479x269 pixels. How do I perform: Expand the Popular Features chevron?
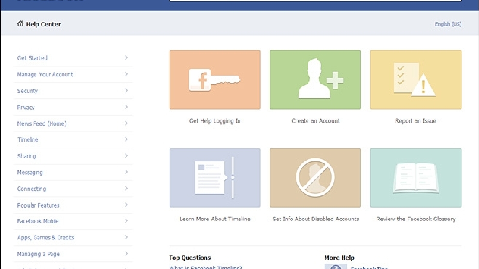(126, 205)
